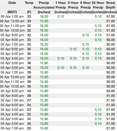Click 6 hour precip 0.10 at 05 Apr 9:00 pm
The width and height of the screenshot is (117, 131).
click(86, 35)
